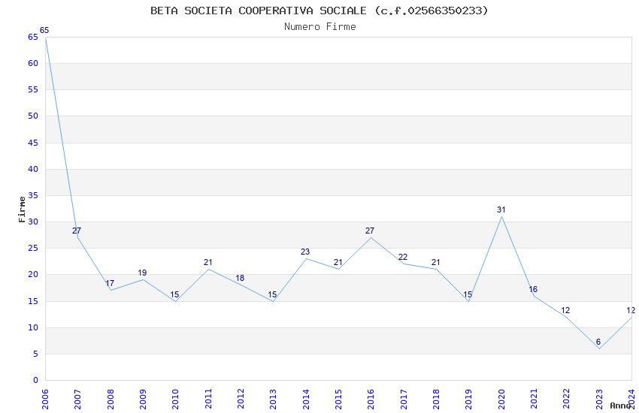Click data label 16 at the 2021 point
Image resolution: width=639 pixels, height=413 pixels.
[x=534, y=289]
